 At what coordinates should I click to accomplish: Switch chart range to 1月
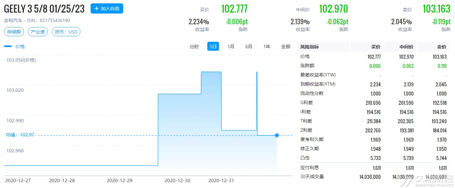[x=231, y=46]
